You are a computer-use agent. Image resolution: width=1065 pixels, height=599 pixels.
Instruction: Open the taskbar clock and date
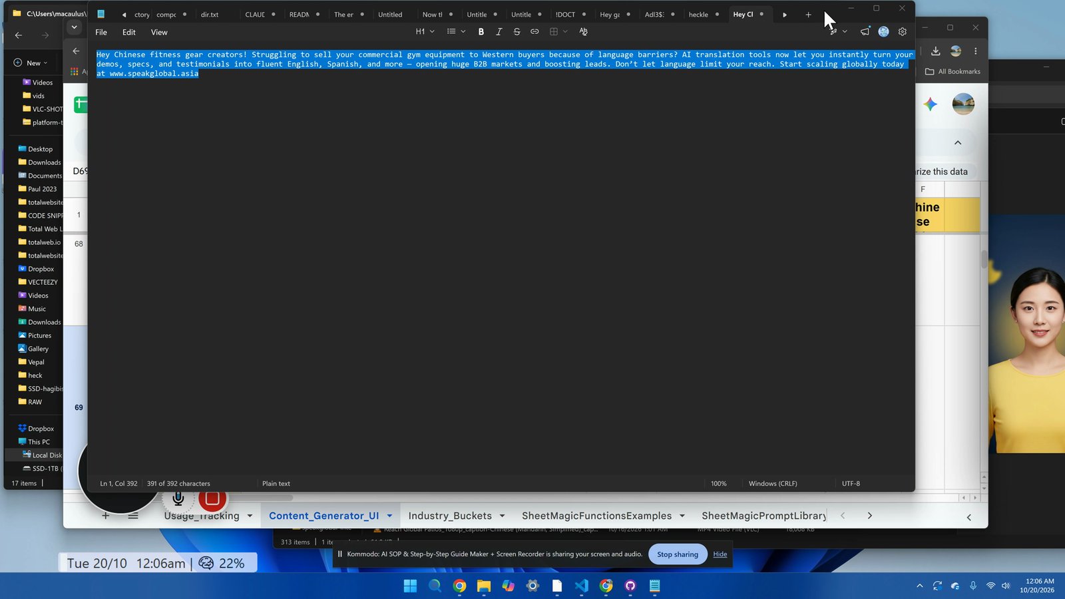pos(1037,586)
